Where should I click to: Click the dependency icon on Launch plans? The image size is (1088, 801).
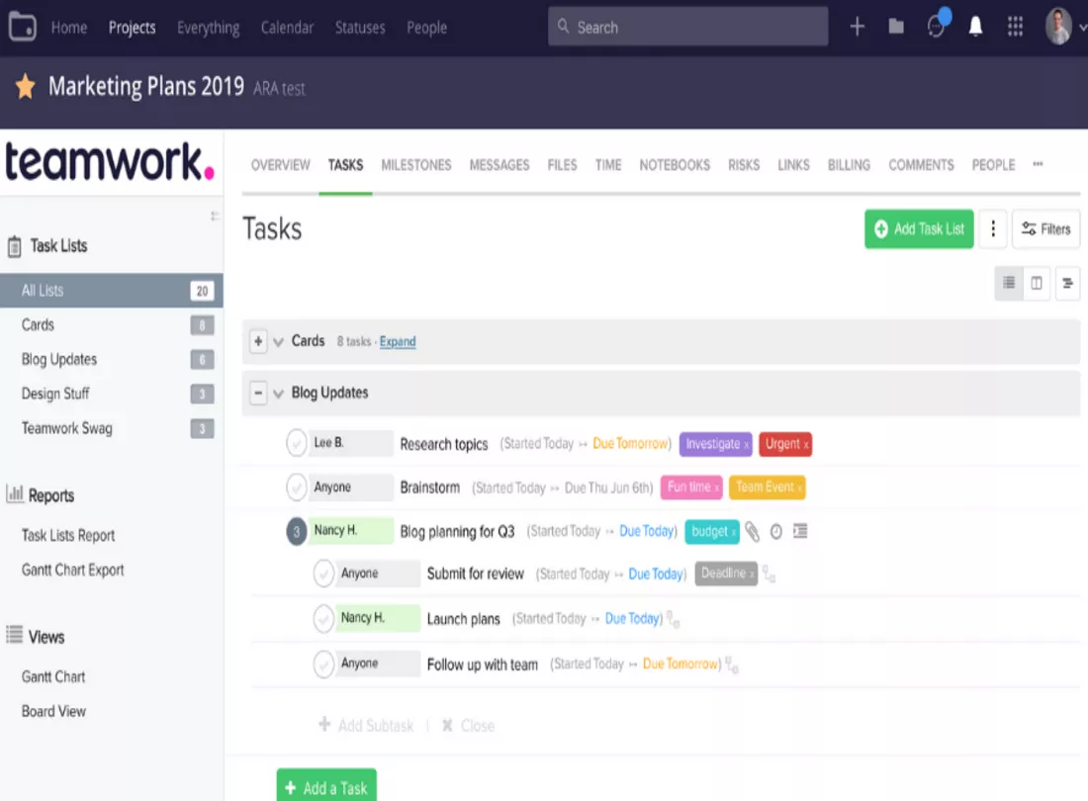(x=673, y=619)
